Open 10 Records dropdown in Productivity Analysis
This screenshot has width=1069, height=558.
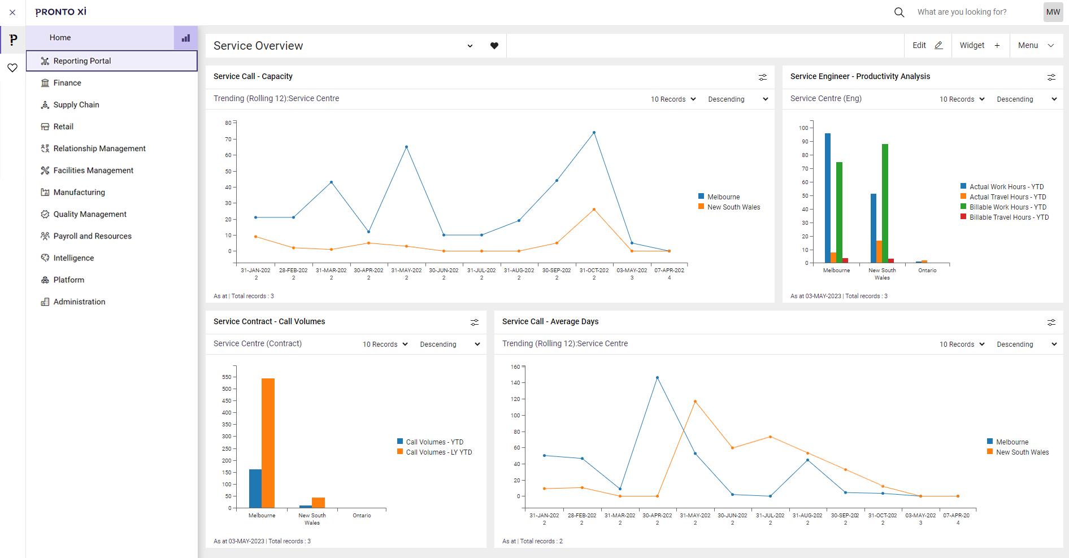[x=962, y=99]
